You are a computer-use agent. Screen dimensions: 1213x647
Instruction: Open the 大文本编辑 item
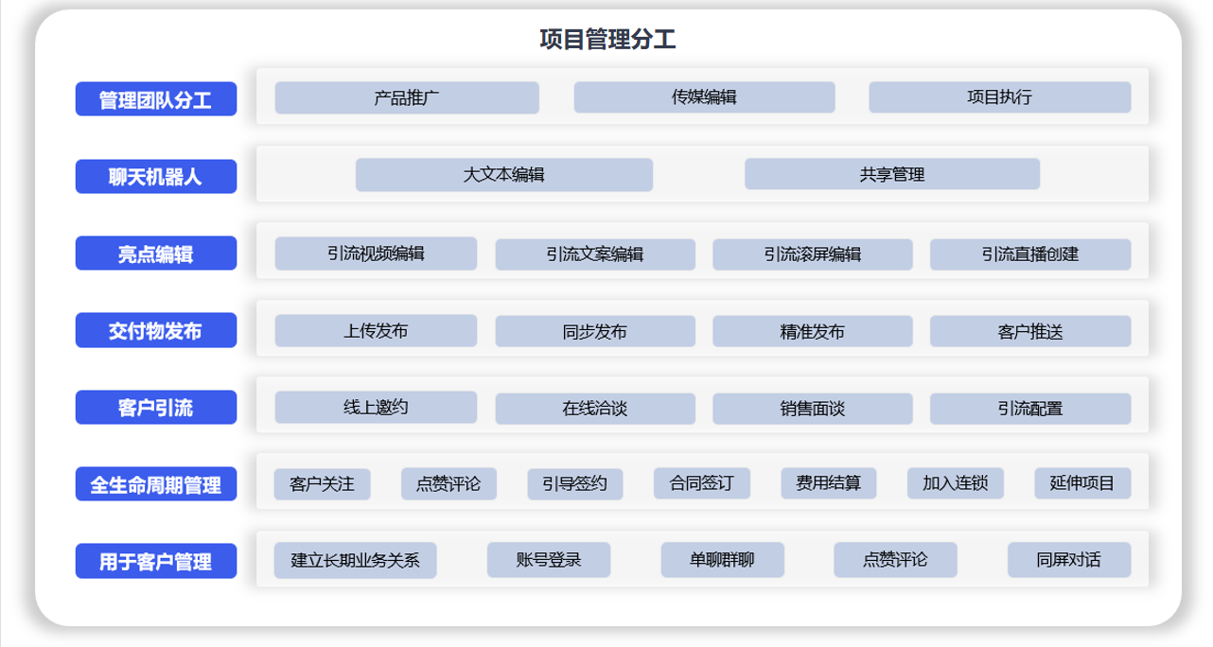(x=503, y=175)
